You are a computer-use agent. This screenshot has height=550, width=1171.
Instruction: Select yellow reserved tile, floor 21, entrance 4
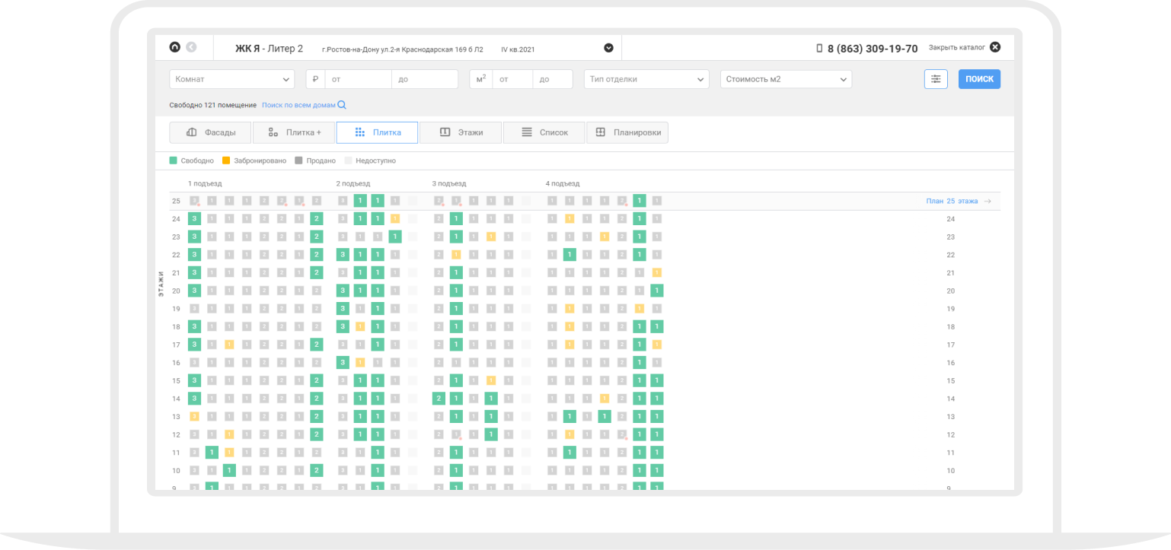[657, 272]
